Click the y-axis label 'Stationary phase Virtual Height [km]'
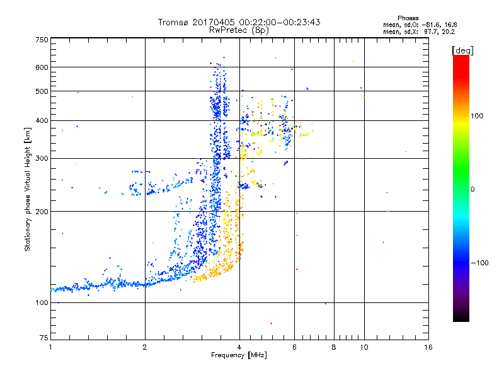504x378 pixels. click(x=27, y=189)
